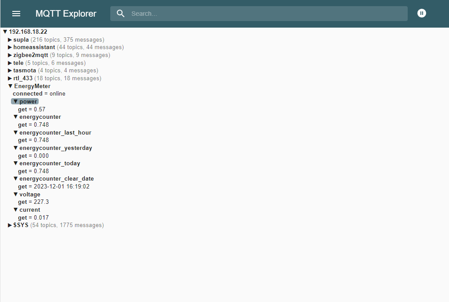Click the MQTT Explorer title
449x302 pixels.
click(66, 14)
